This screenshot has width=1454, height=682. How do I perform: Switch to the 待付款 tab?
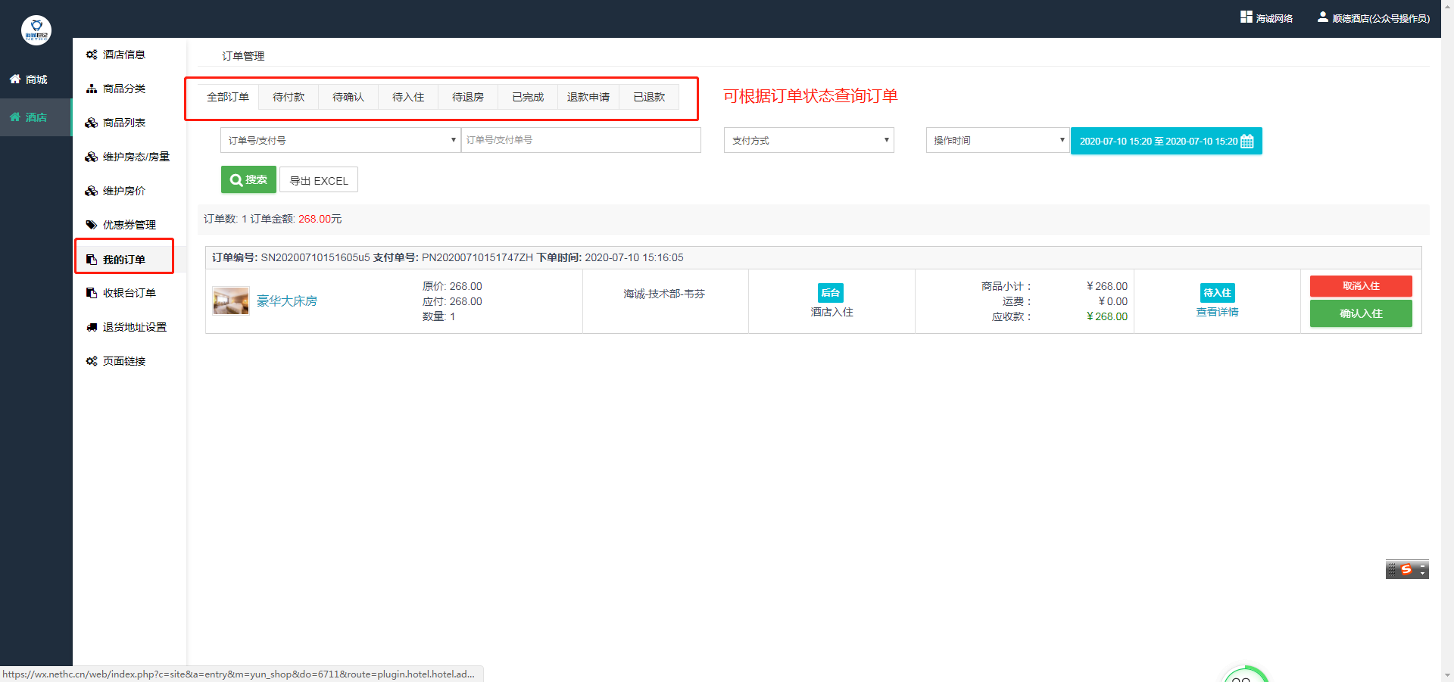[x=289, y=97]
